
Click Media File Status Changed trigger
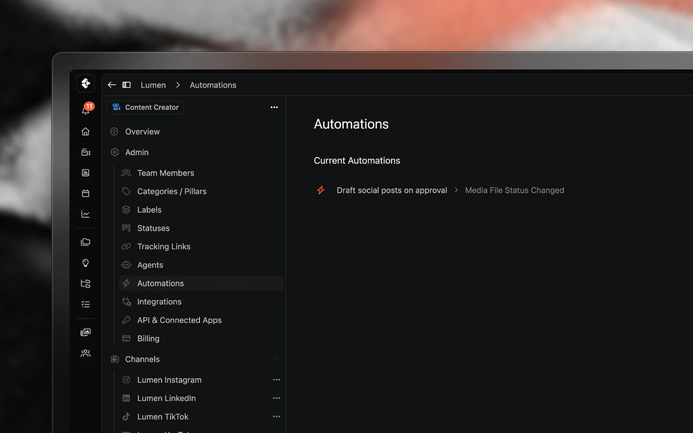pyautogui.click(x=515, y=190)
